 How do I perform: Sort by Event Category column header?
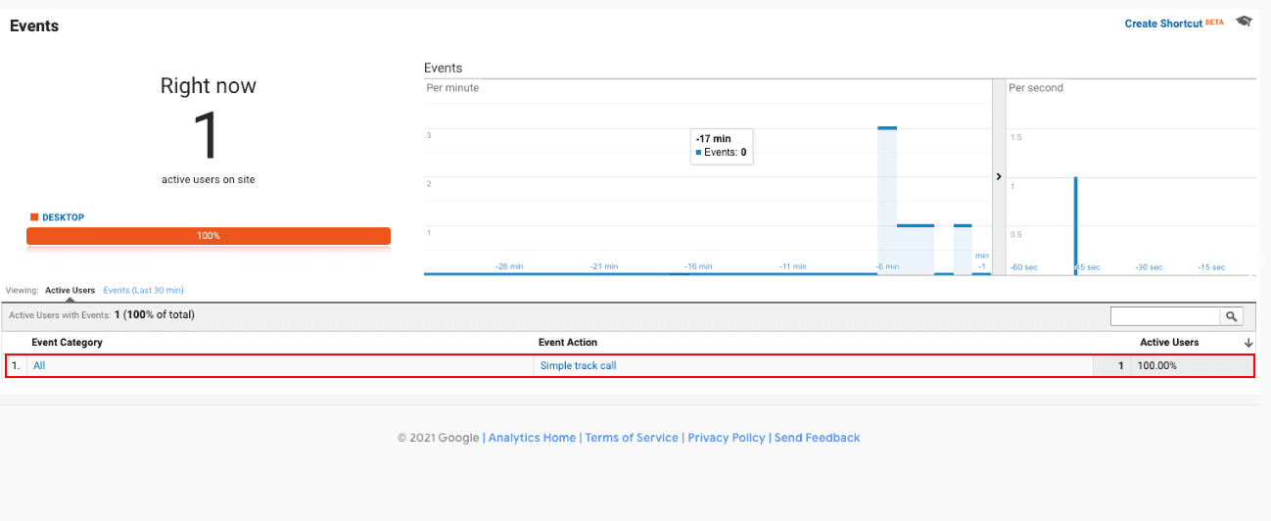[x=67, y=343]
